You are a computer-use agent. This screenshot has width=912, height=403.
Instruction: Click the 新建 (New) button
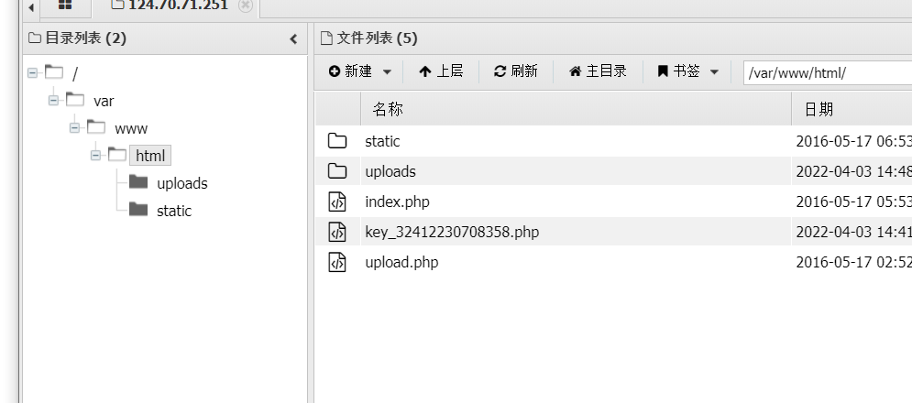[x=350, y=71]
